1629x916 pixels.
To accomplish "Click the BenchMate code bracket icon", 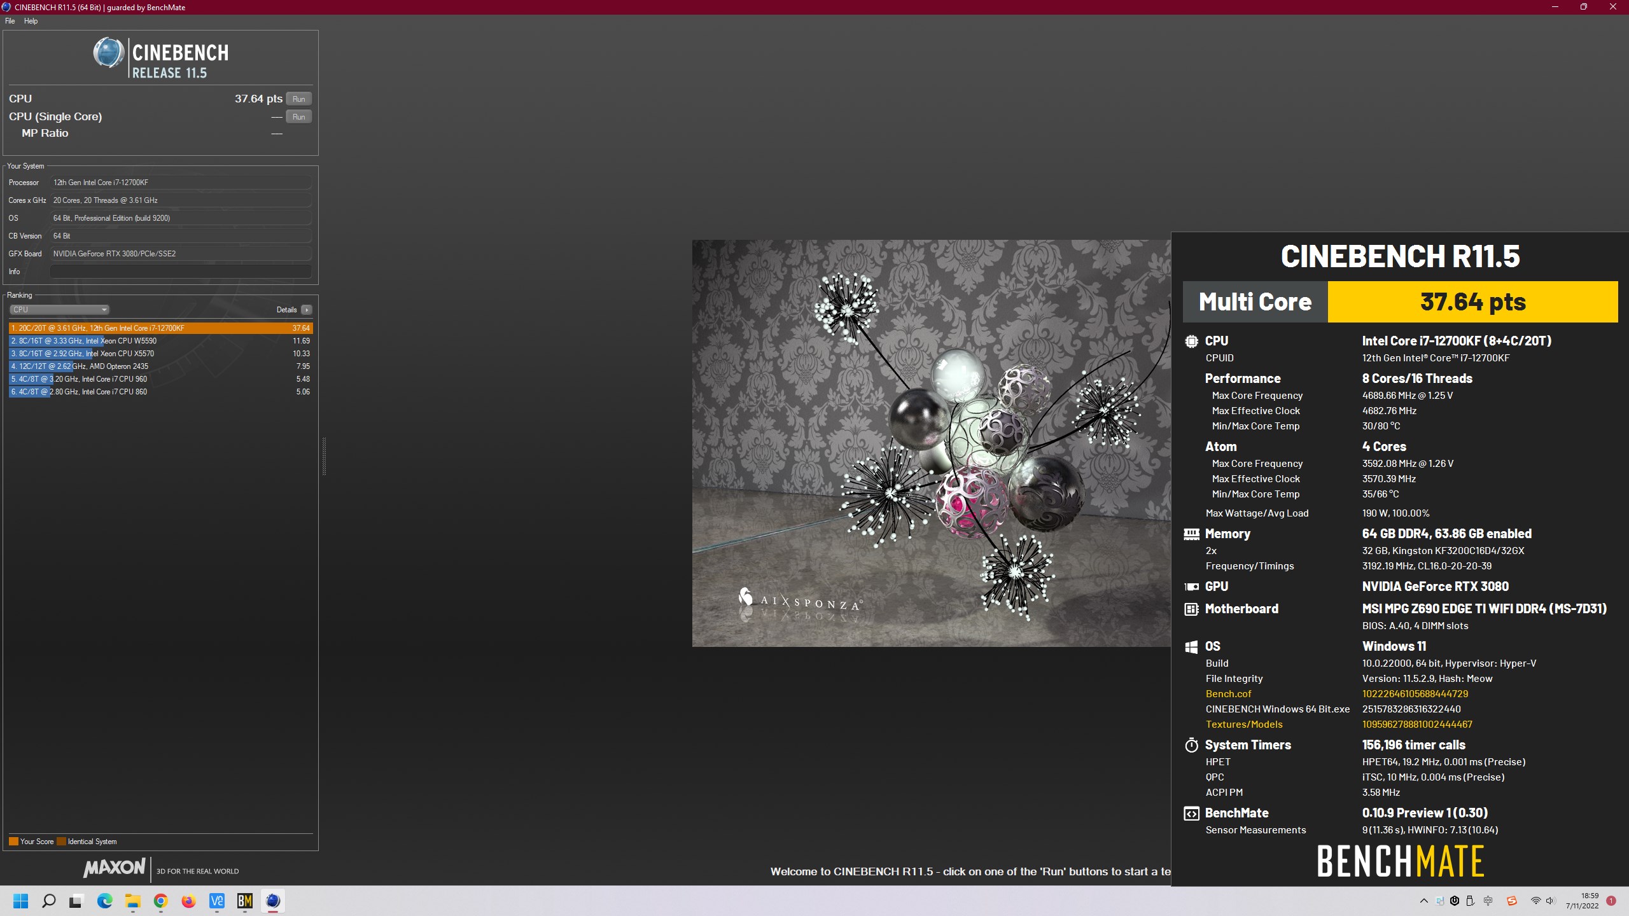I will pyautogui.click(x=1191, y=814).
